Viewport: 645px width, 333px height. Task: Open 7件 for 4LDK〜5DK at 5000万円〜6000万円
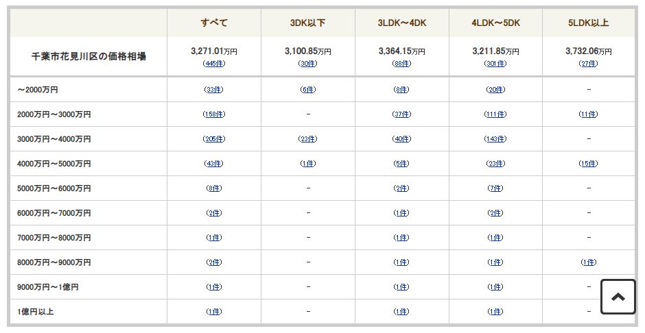(495, 188)
